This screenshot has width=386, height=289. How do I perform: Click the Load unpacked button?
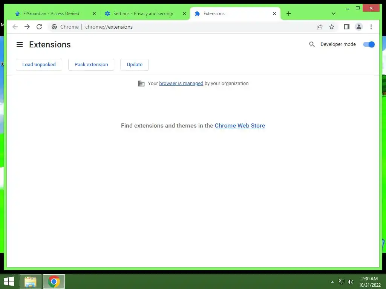coord(39,65)
